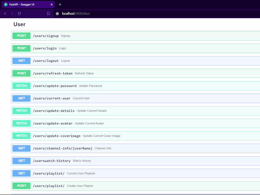260x195 pixels.
Task: Reload the page with the refresh icon
Action: [x=19, y=14]
